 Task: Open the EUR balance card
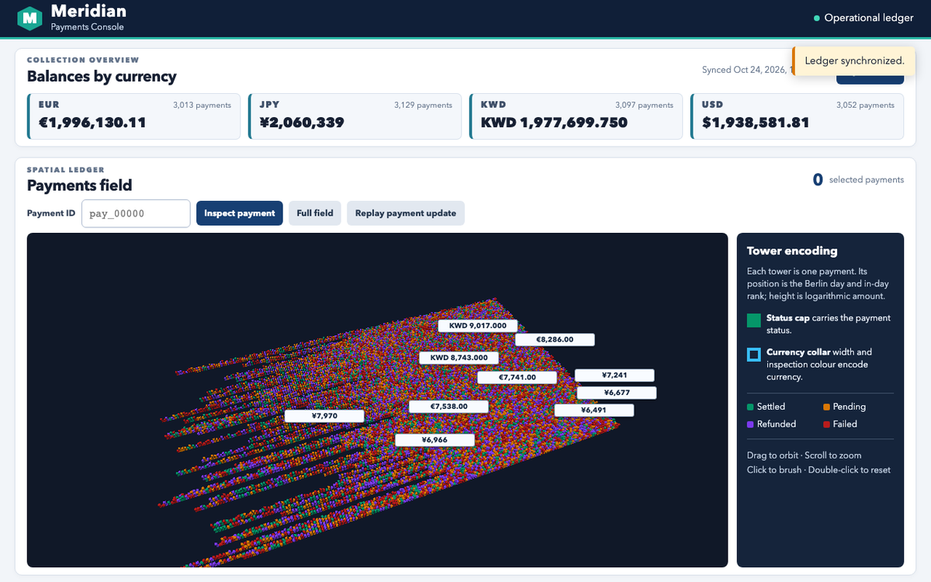[x=133, y=116]
